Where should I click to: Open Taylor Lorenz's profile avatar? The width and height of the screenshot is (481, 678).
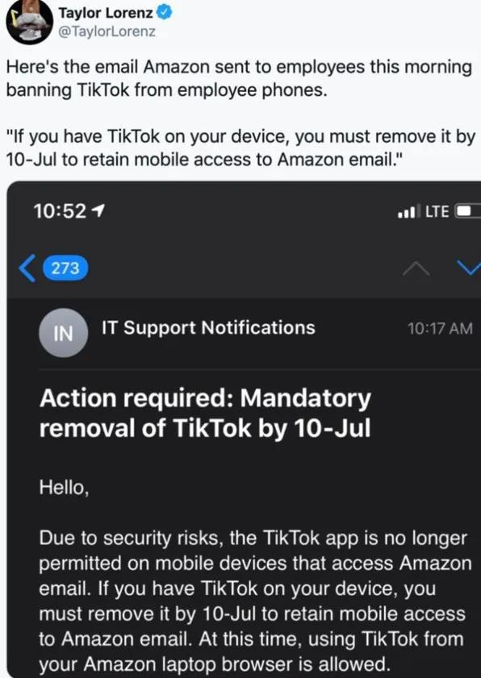[29, 22]
